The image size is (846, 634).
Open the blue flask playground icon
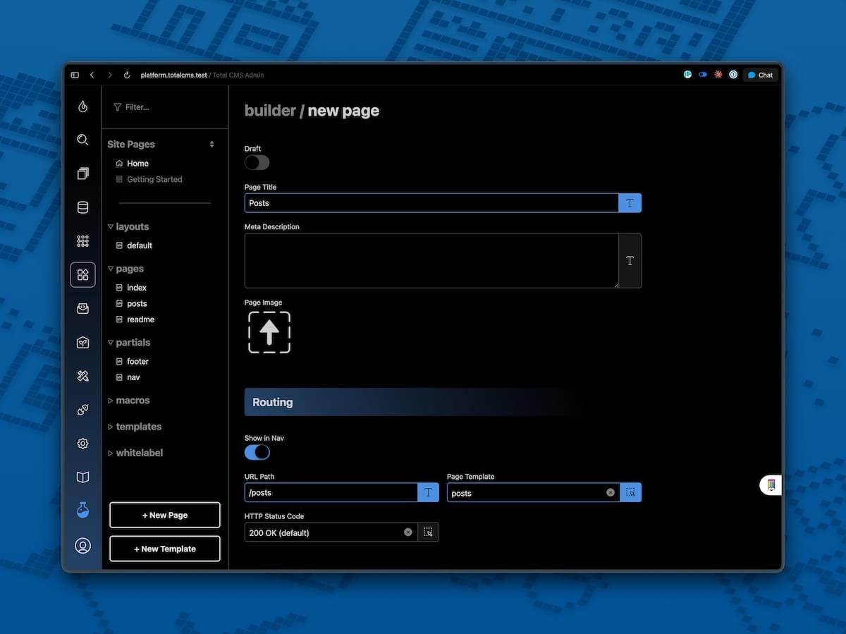pyautogui.click(x=82, y=511)
